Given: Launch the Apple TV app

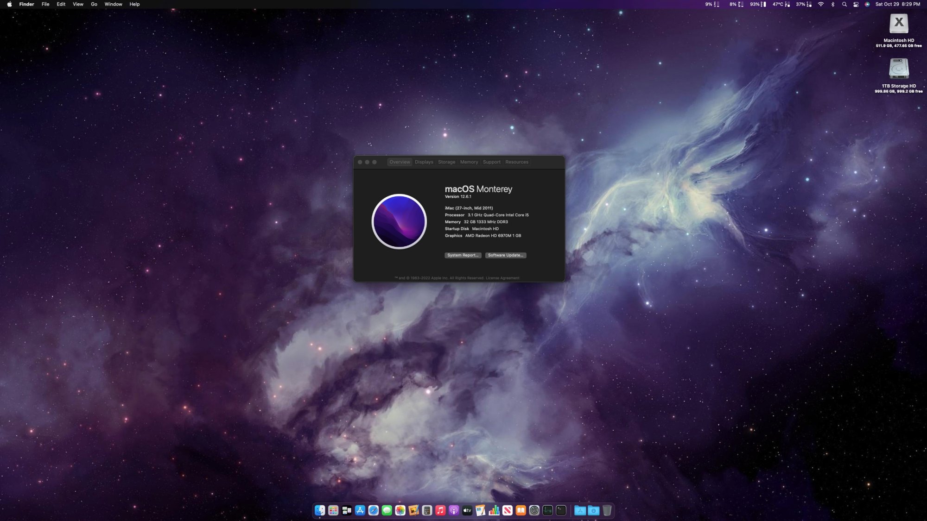Looking at the screenshot, I should 467,510.
